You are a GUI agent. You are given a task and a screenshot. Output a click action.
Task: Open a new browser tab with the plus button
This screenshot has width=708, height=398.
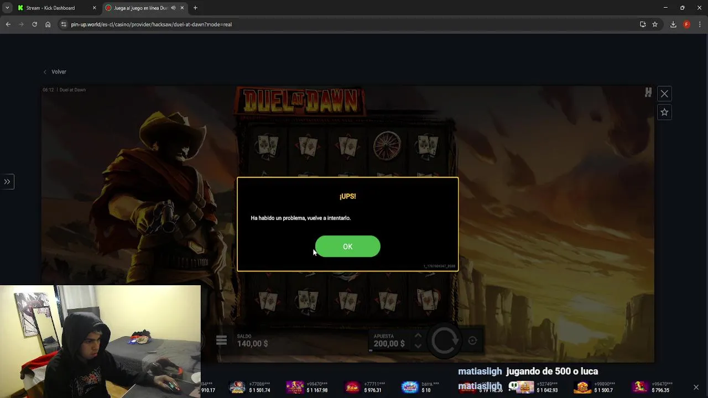point(195,8)
